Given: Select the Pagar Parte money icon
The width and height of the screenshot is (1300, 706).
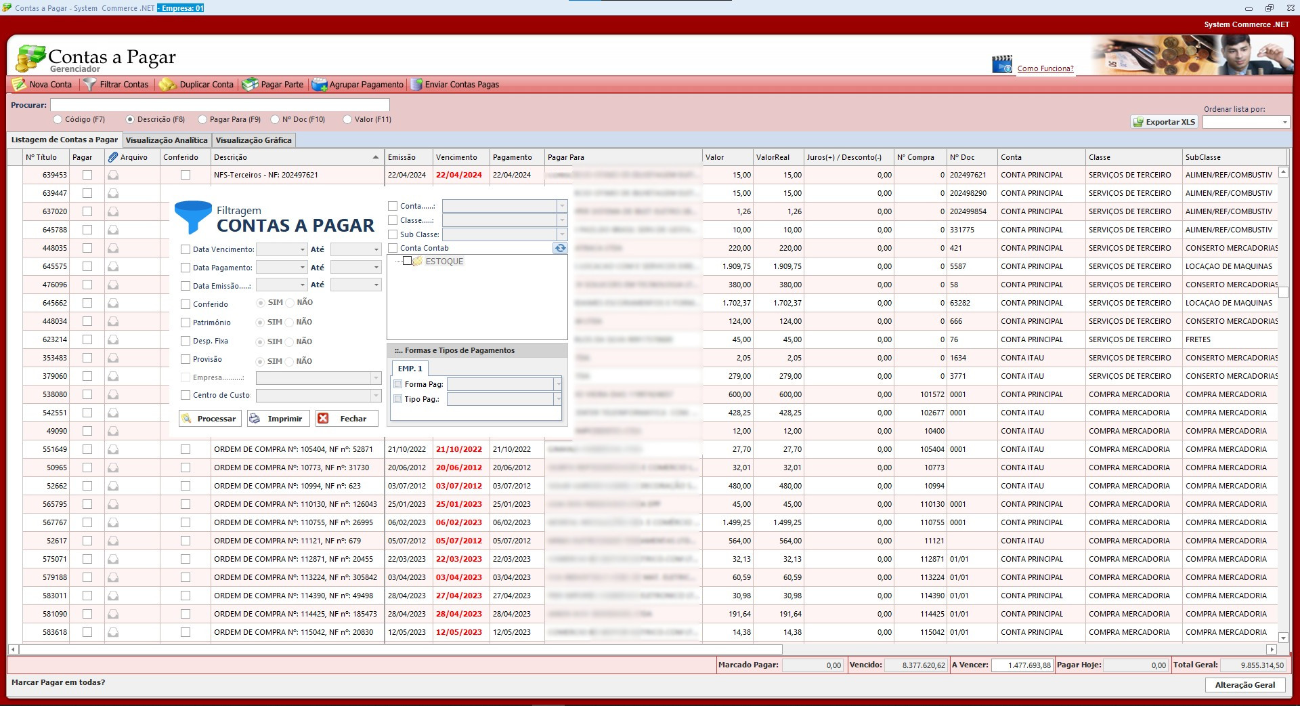Looking at the screenshot, I should (250, 85).
